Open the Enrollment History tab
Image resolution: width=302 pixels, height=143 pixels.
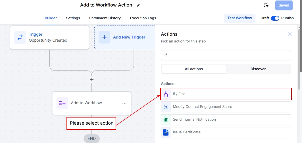pos(105,18)
